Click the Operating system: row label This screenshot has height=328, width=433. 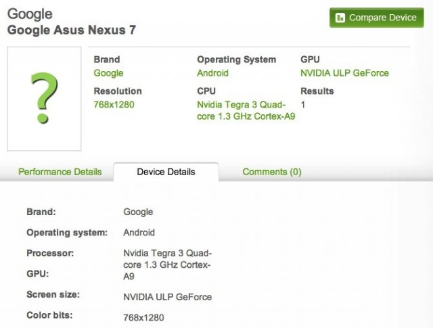(x=67, y=233)
